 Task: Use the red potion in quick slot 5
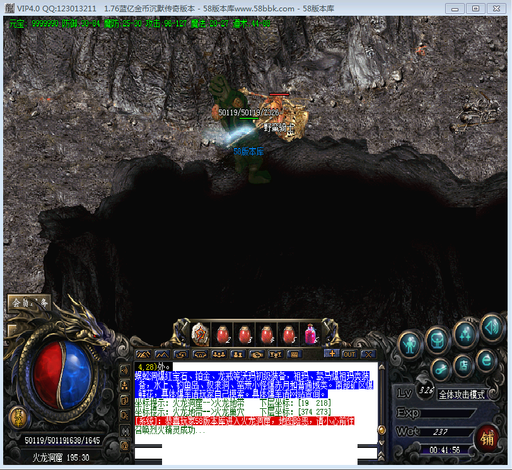click(x=289, y=335)
